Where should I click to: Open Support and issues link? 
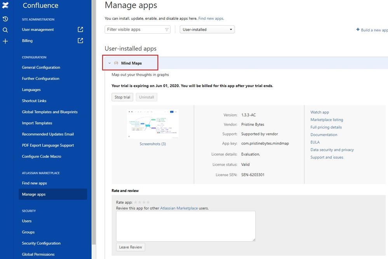pyautogui.click(x=327, y=157)
